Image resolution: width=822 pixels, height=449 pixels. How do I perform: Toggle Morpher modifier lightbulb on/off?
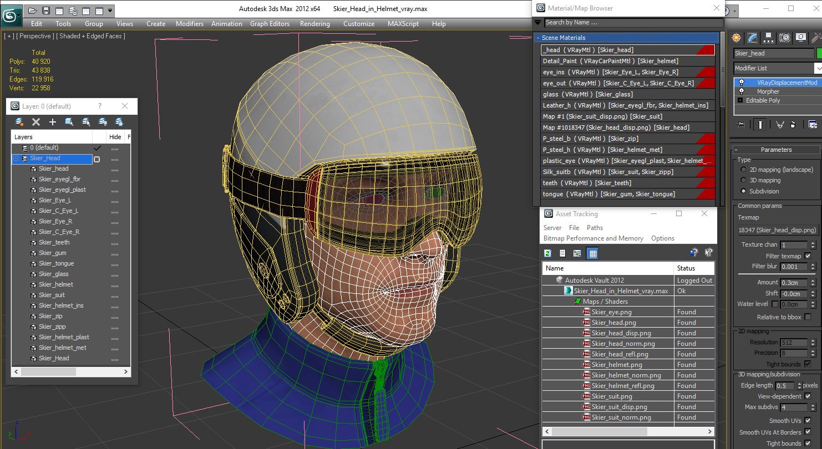point(741,91)
